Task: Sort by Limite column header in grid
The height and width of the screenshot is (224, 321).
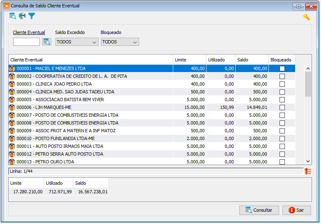Action: coord(189,60)
